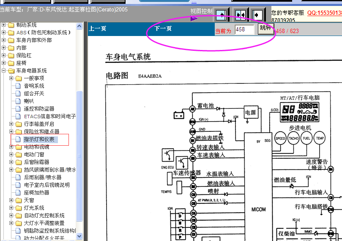This screenshot has width=342, height=241.
Task: Expand the 自动灯光控制系统 subfolder
Action: [x=11, y=216]
